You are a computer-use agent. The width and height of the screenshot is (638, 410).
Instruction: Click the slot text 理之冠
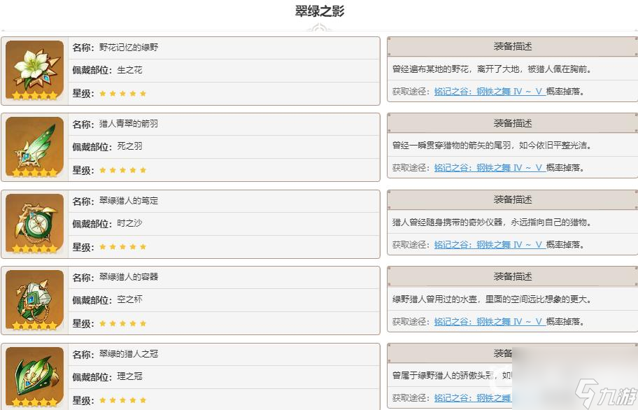(x=130, y=376)
